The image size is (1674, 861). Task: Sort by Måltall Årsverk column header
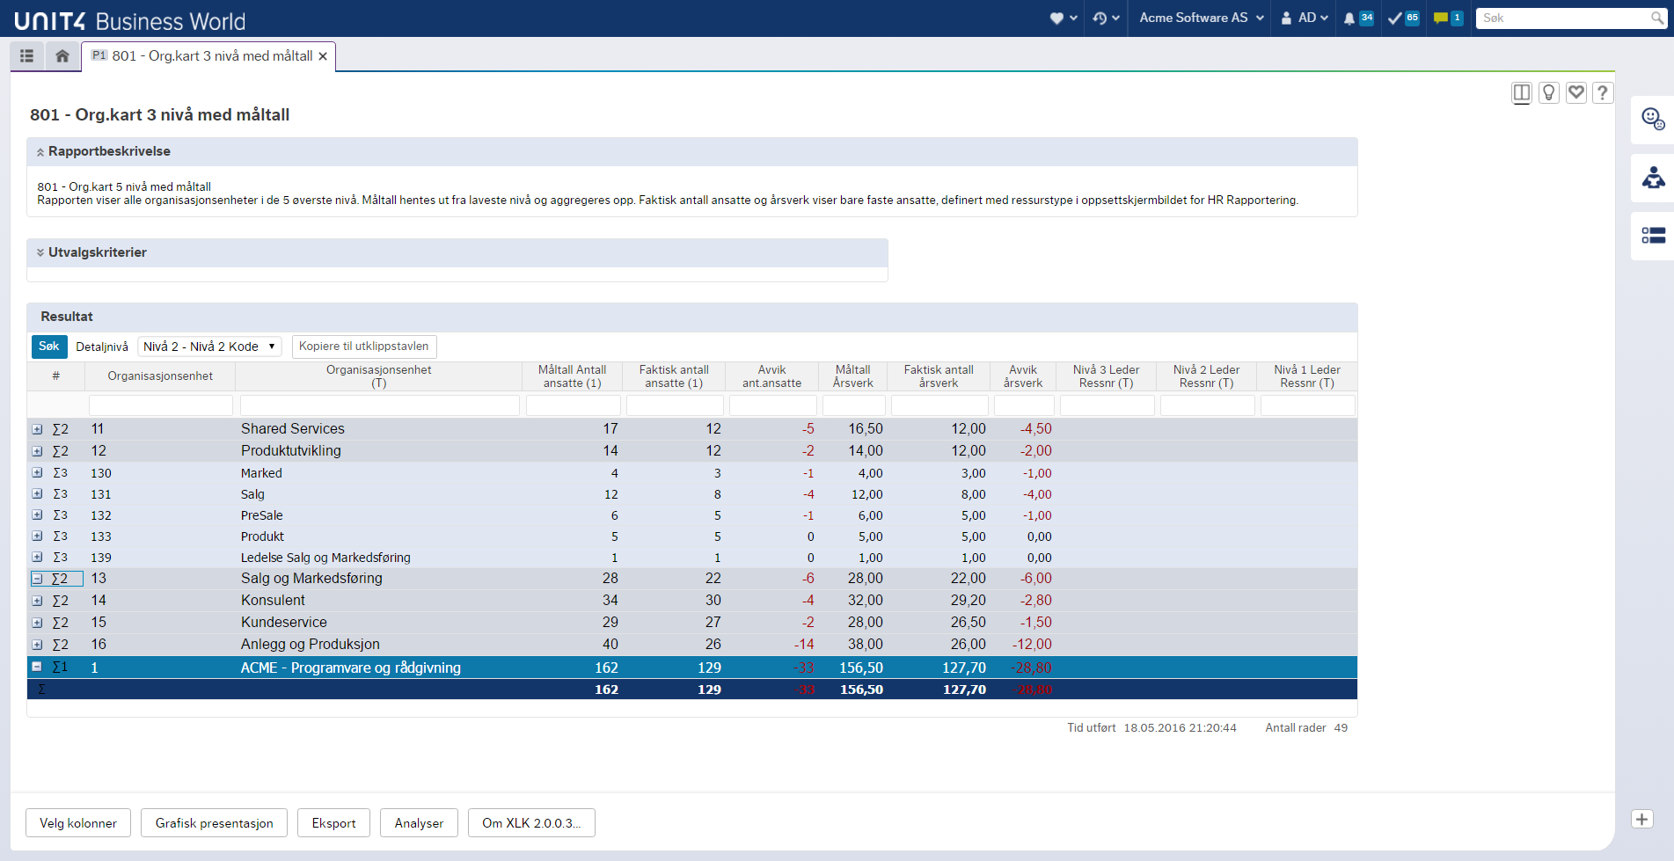pyautogui.click(x=853, y=376)
